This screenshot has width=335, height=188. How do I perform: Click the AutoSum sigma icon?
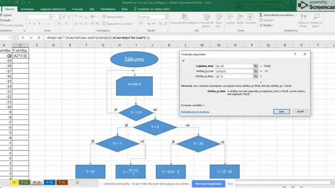[261, 15]
